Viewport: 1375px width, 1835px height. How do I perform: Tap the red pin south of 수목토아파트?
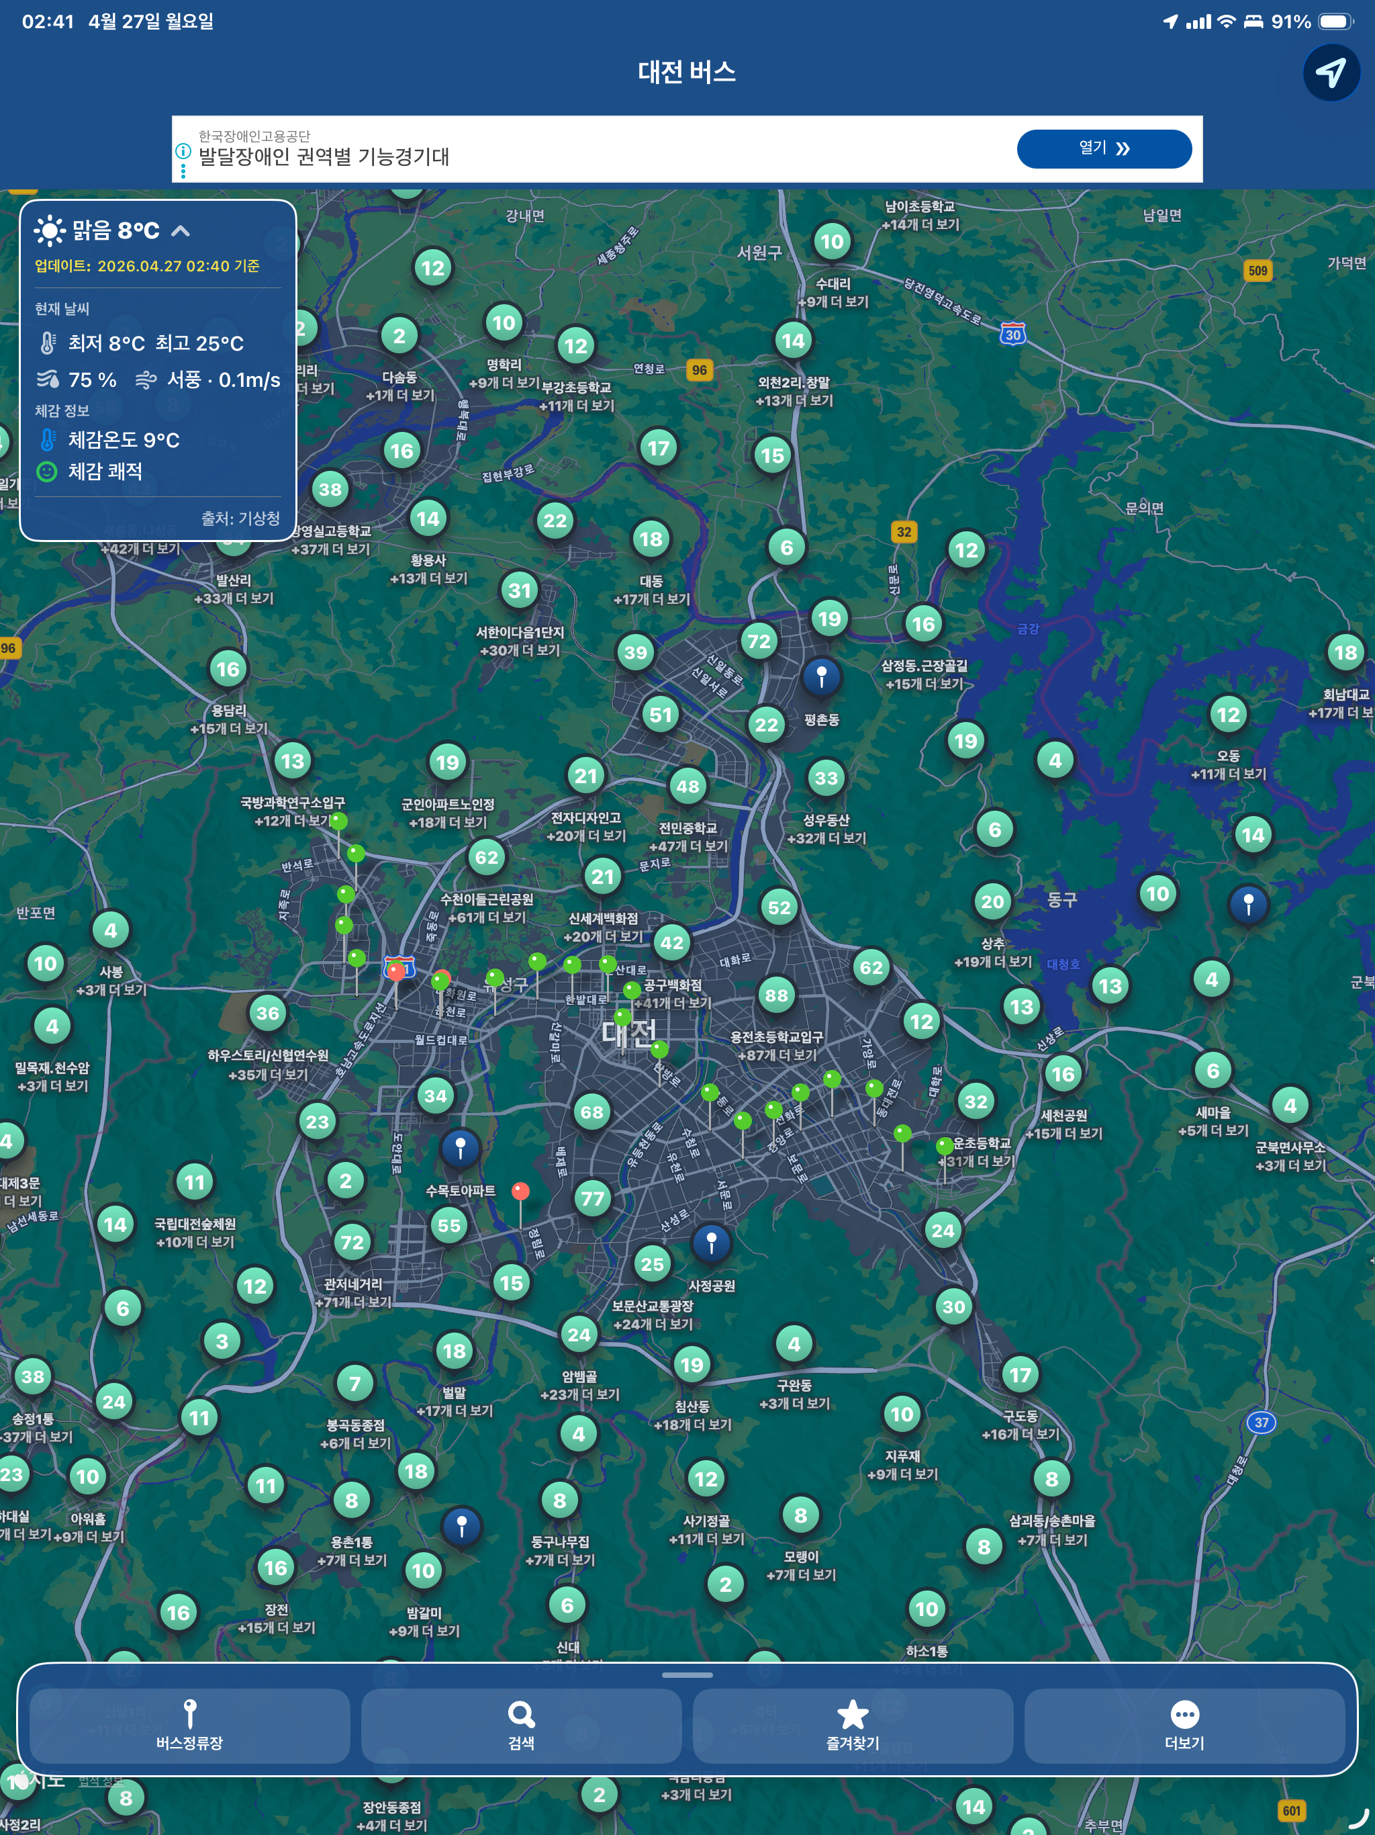(521, 1192)
